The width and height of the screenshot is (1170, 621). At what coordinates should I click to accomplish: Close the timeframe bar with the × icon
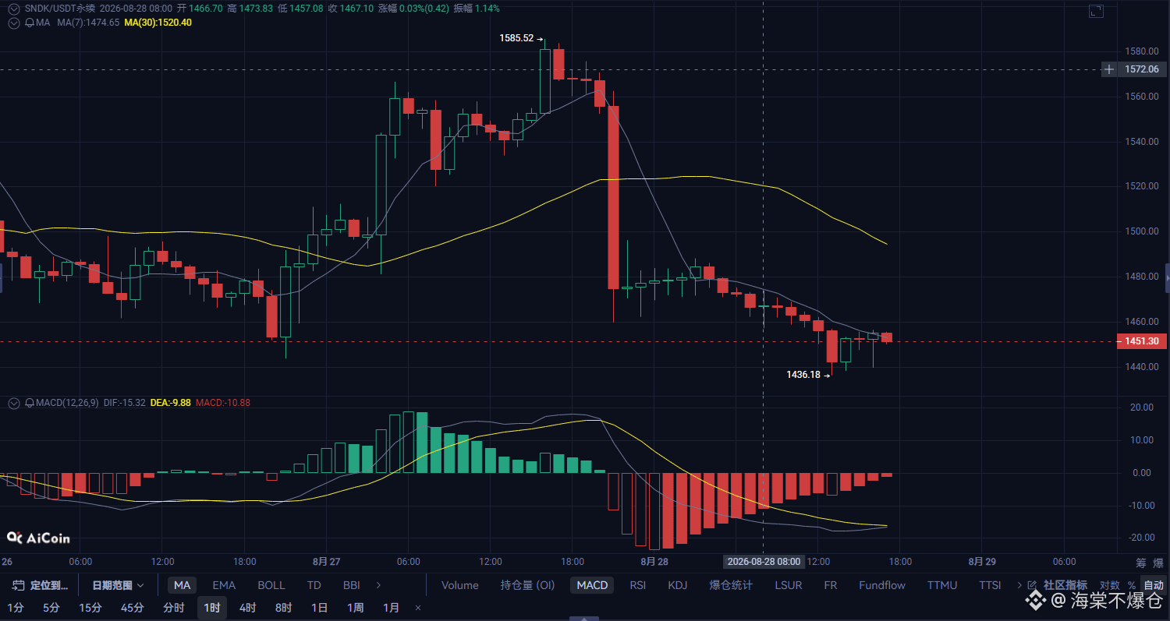(418, 608)
